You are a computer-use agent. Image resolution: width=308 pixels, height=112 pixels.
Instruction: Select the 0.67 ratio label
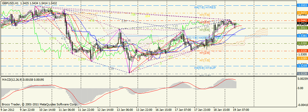124,21
